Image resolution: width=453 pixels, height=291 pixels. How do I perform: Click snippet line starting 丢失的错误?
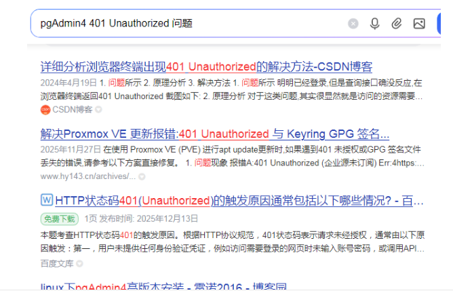tap(233, 163)
